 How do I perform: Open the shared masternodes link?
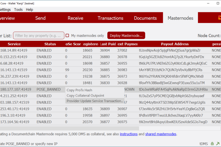click(160, 134)
